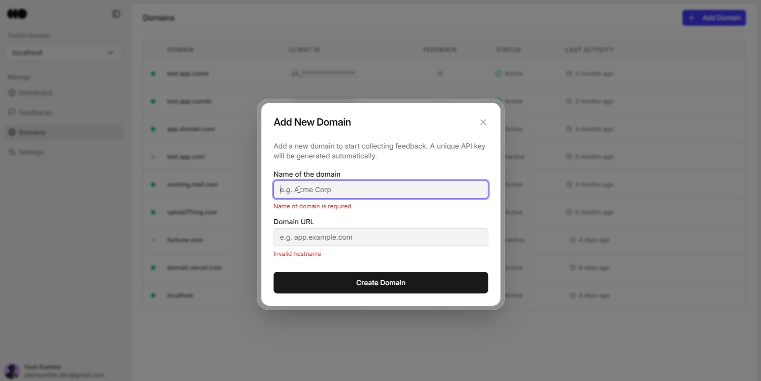Focus the Name of the domain field
Viewport: 761px width, 381px height.
click(380, 190)
